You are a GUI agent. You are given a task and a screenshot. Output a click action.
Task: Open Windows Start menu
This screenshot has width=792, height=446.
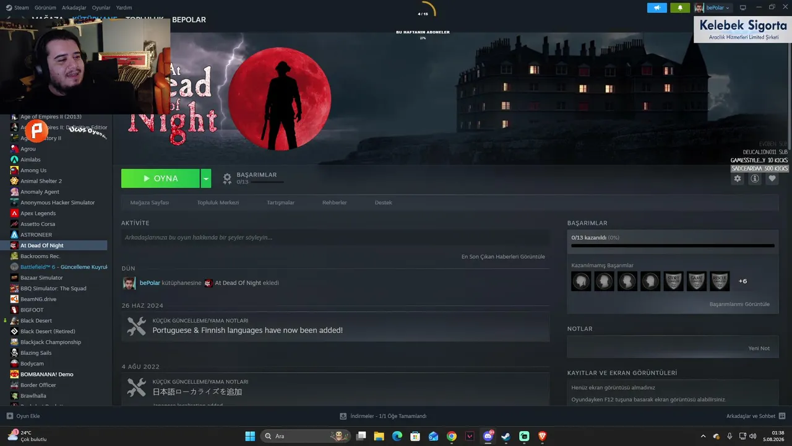250,436
